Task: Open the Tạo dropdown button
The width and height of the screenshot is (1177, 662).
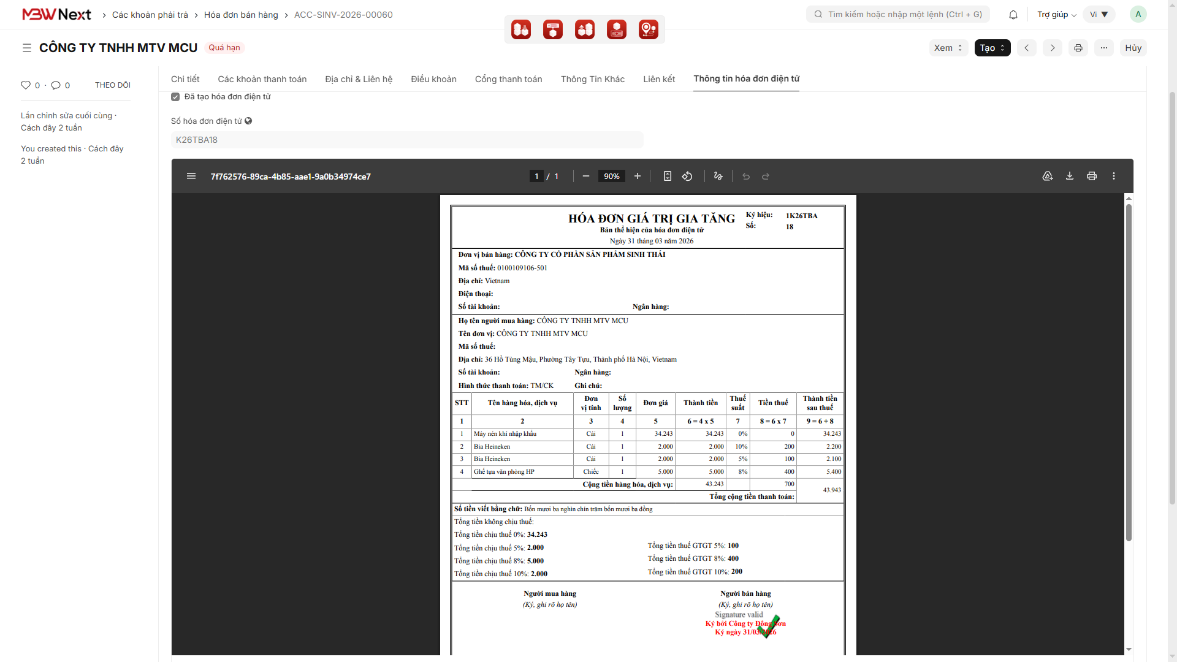Action: click(x=992, y=48)
